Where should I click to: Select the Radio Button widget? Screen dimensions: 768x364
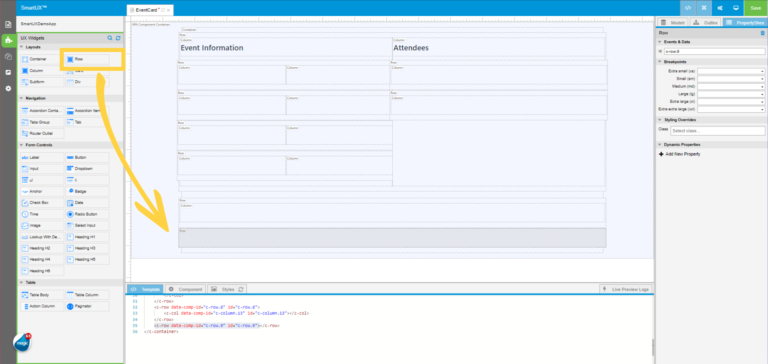[87, 214]
